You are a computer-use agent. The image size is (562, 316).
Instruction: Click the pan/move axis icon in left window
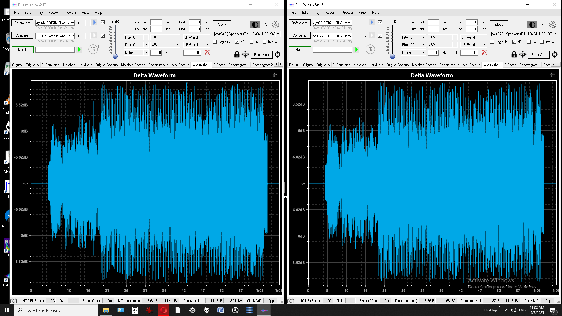coord(245,54)
